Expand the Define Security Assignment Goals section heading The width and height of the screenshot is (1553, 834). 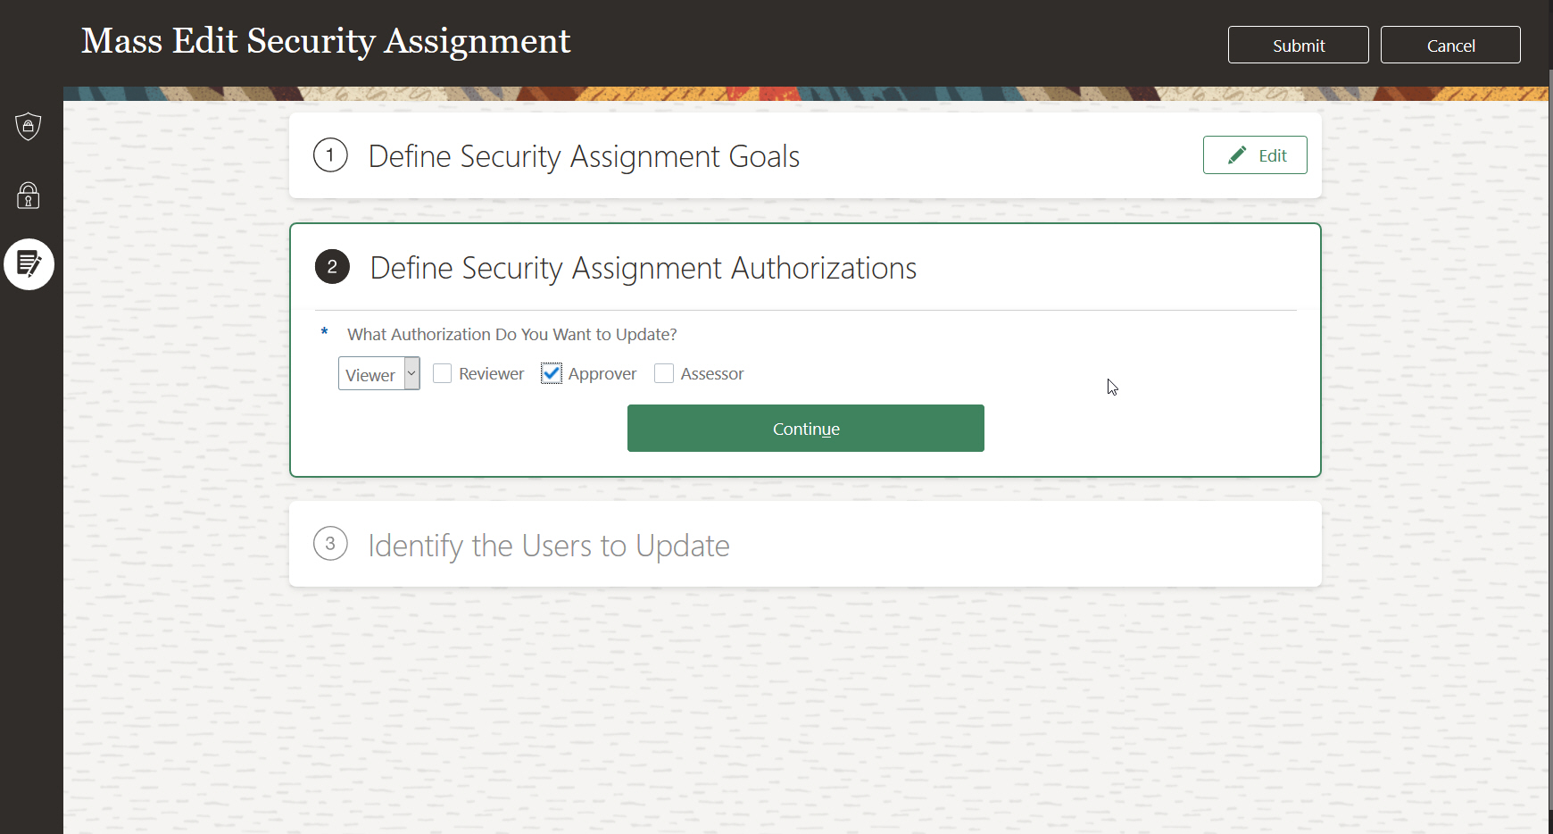tap(584, 156)
